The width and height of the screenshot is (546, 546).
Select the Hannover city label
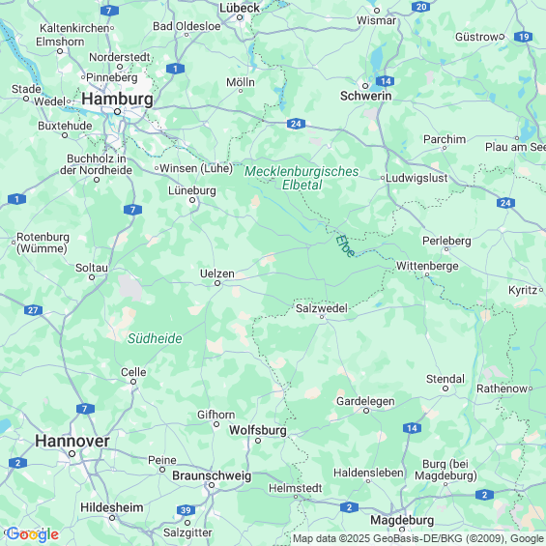click(72, 442)
